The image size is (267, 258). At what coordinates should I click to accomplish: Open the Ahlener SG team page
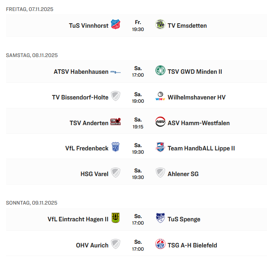pos(183,174)
